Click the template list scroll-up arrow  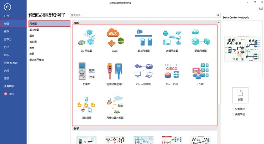pos(219,22)
